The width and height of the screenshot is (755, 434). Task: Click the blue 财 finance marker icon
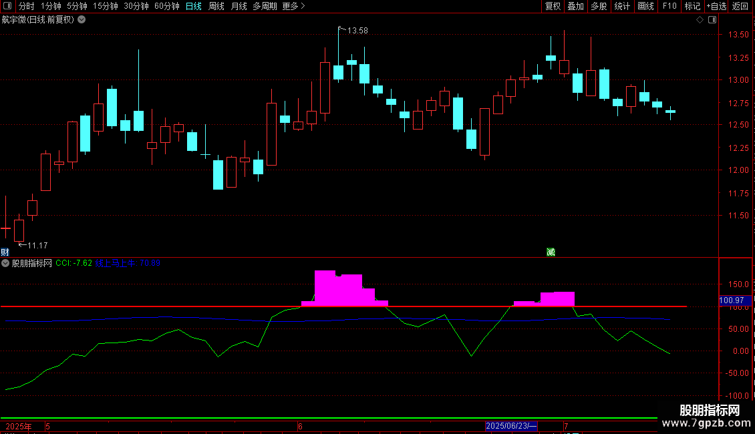coord(5,252)
